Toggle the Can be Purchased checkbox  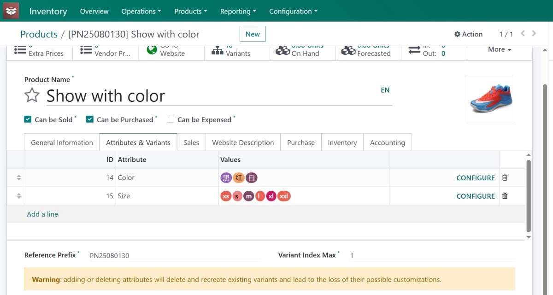click(90, 119)
